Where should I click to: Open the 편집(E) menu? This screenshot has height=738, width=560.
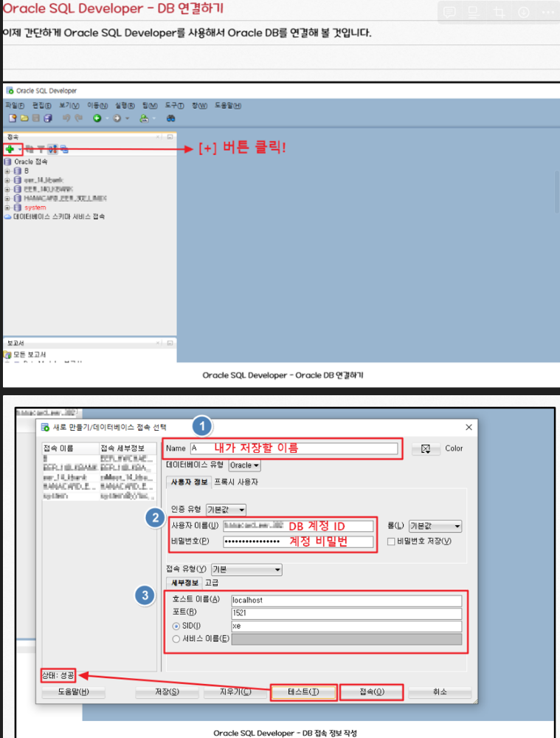click(x=42, y=106)
